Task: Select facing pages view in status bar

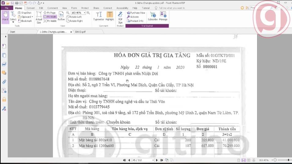Action: tap(249, 160)
